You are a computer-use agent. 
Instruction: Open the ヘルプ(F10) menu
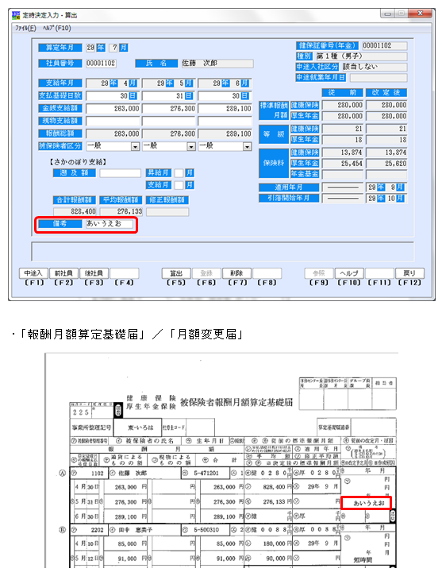(56, 29)
